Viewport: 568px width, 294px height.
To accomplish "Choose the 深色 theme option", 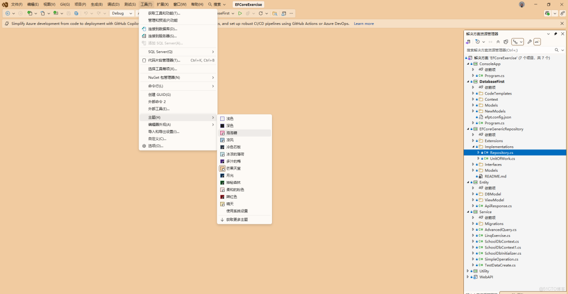I will (230, 125).
